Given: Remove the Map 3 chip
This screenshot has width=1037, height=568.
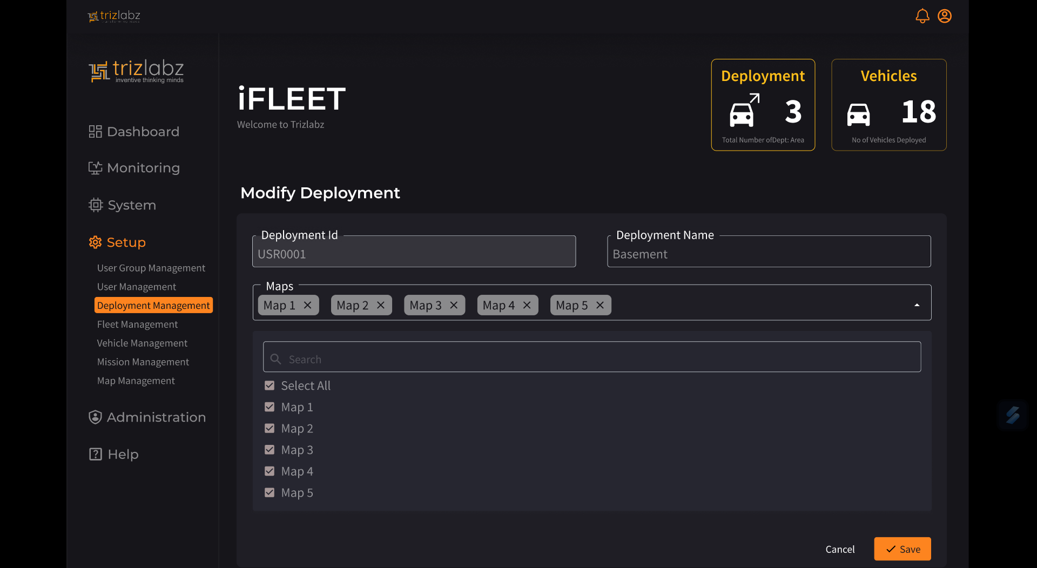Looking at the screenshot, I should tap(454, 305).
